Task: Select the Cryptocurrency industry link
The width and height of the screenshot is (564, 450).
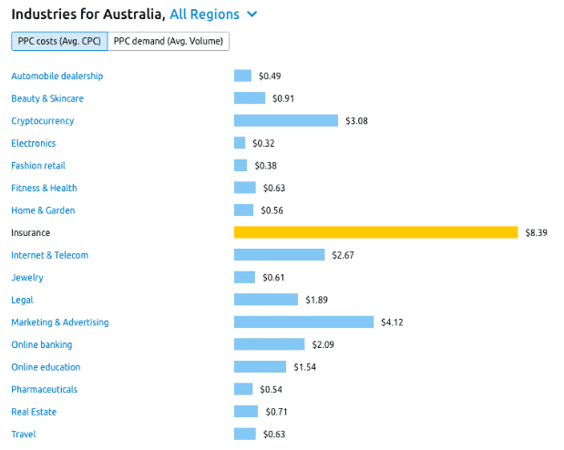Action: (43, 121)
